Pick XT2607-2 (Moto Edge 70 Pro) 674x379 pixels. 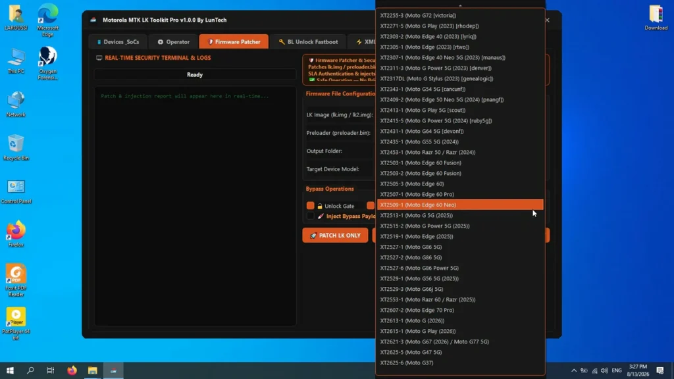point(460,311)
